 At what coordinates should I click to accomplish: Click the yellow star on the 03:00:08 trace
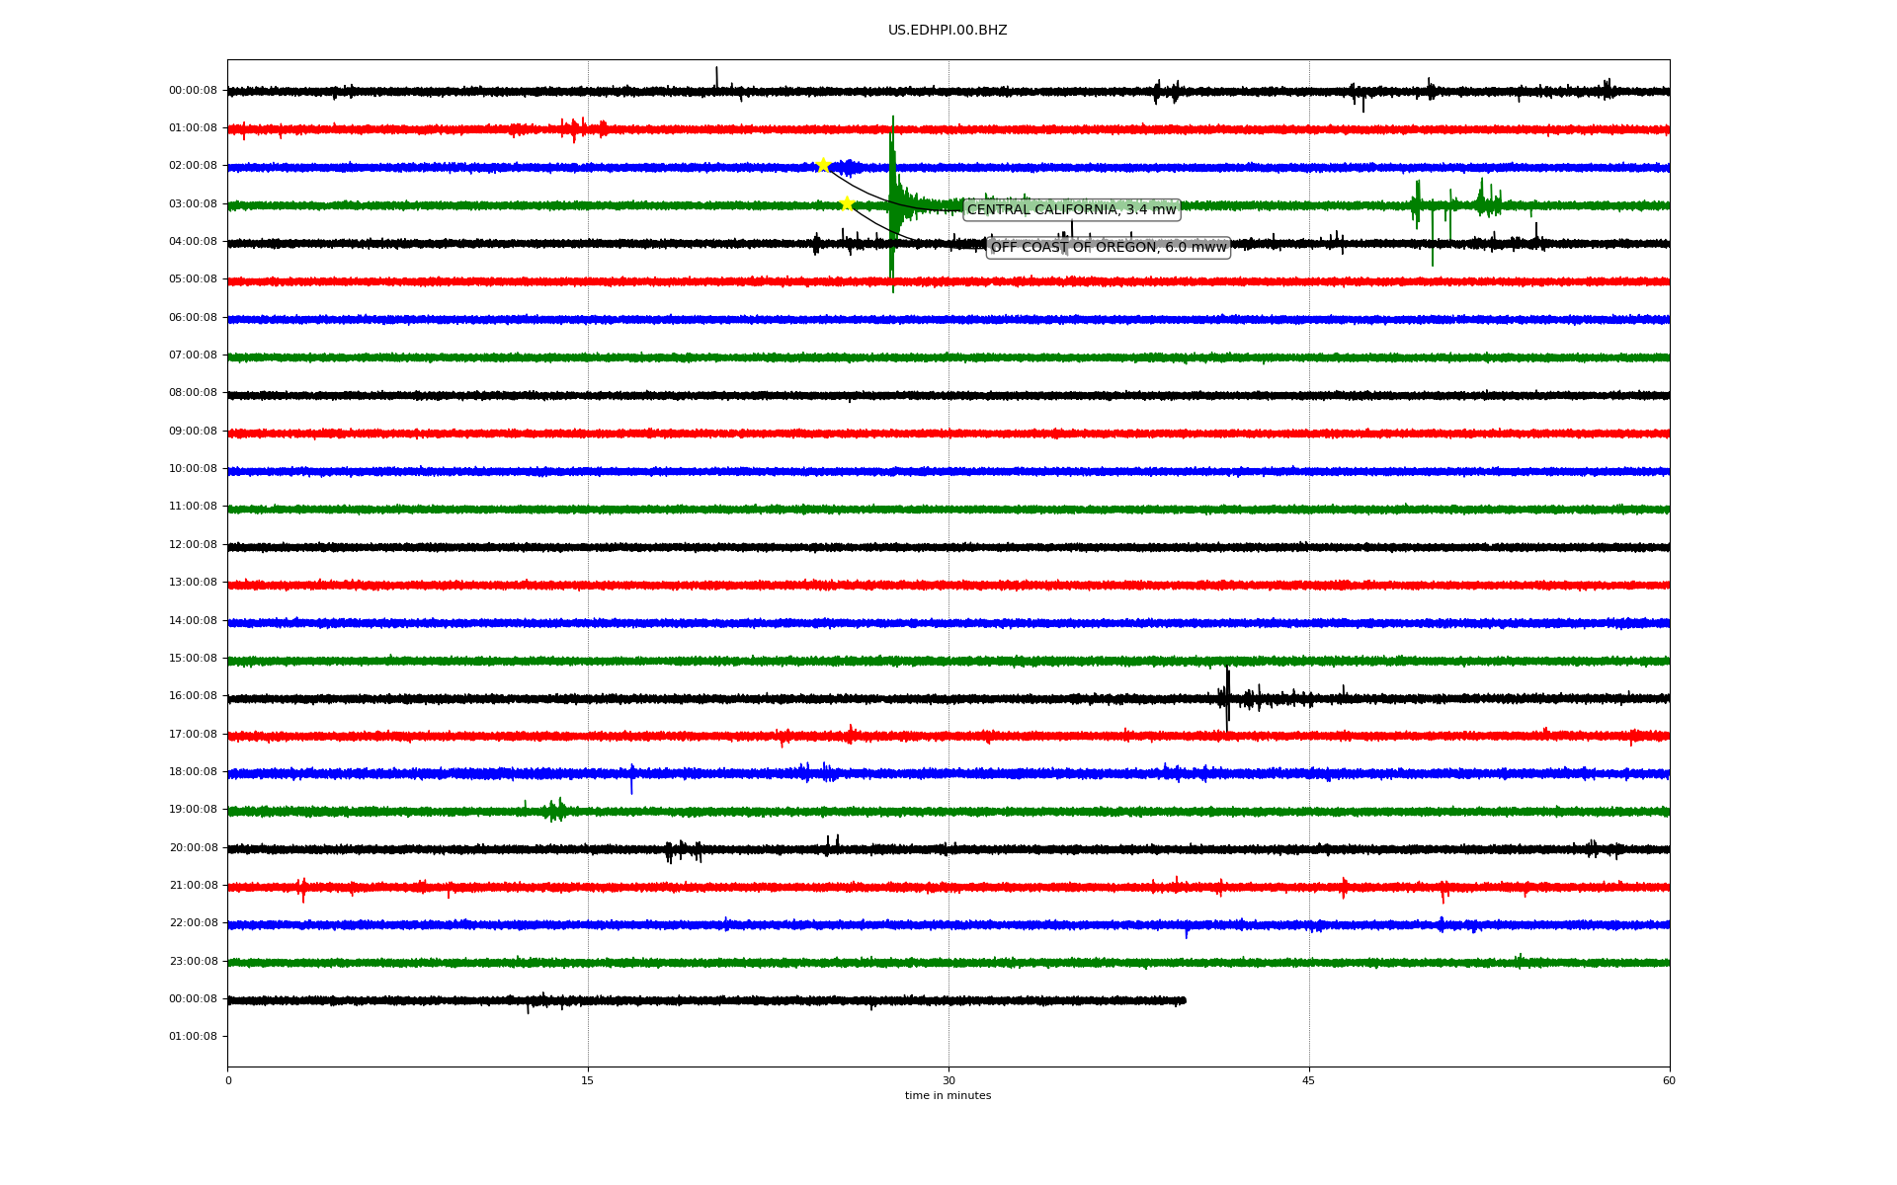(847, 203)
